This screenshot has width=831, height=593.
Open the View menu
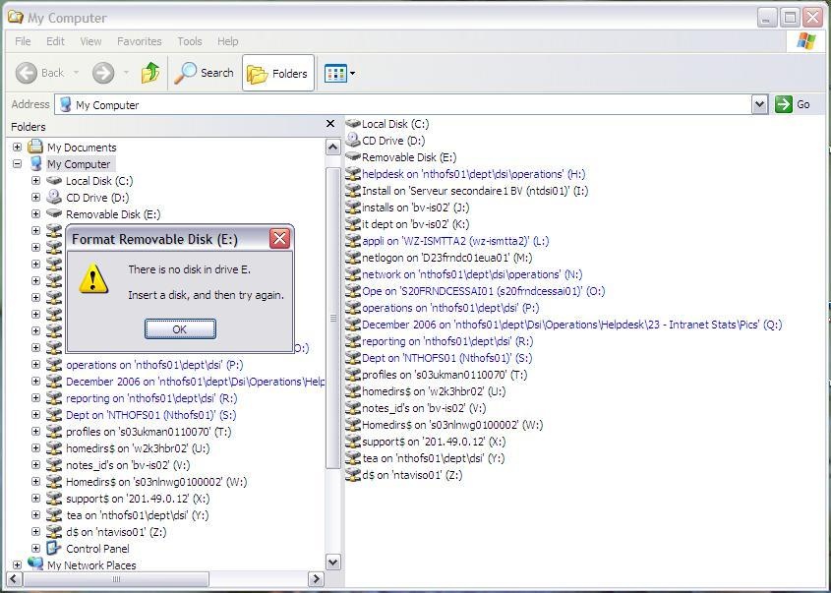[91, 40]
